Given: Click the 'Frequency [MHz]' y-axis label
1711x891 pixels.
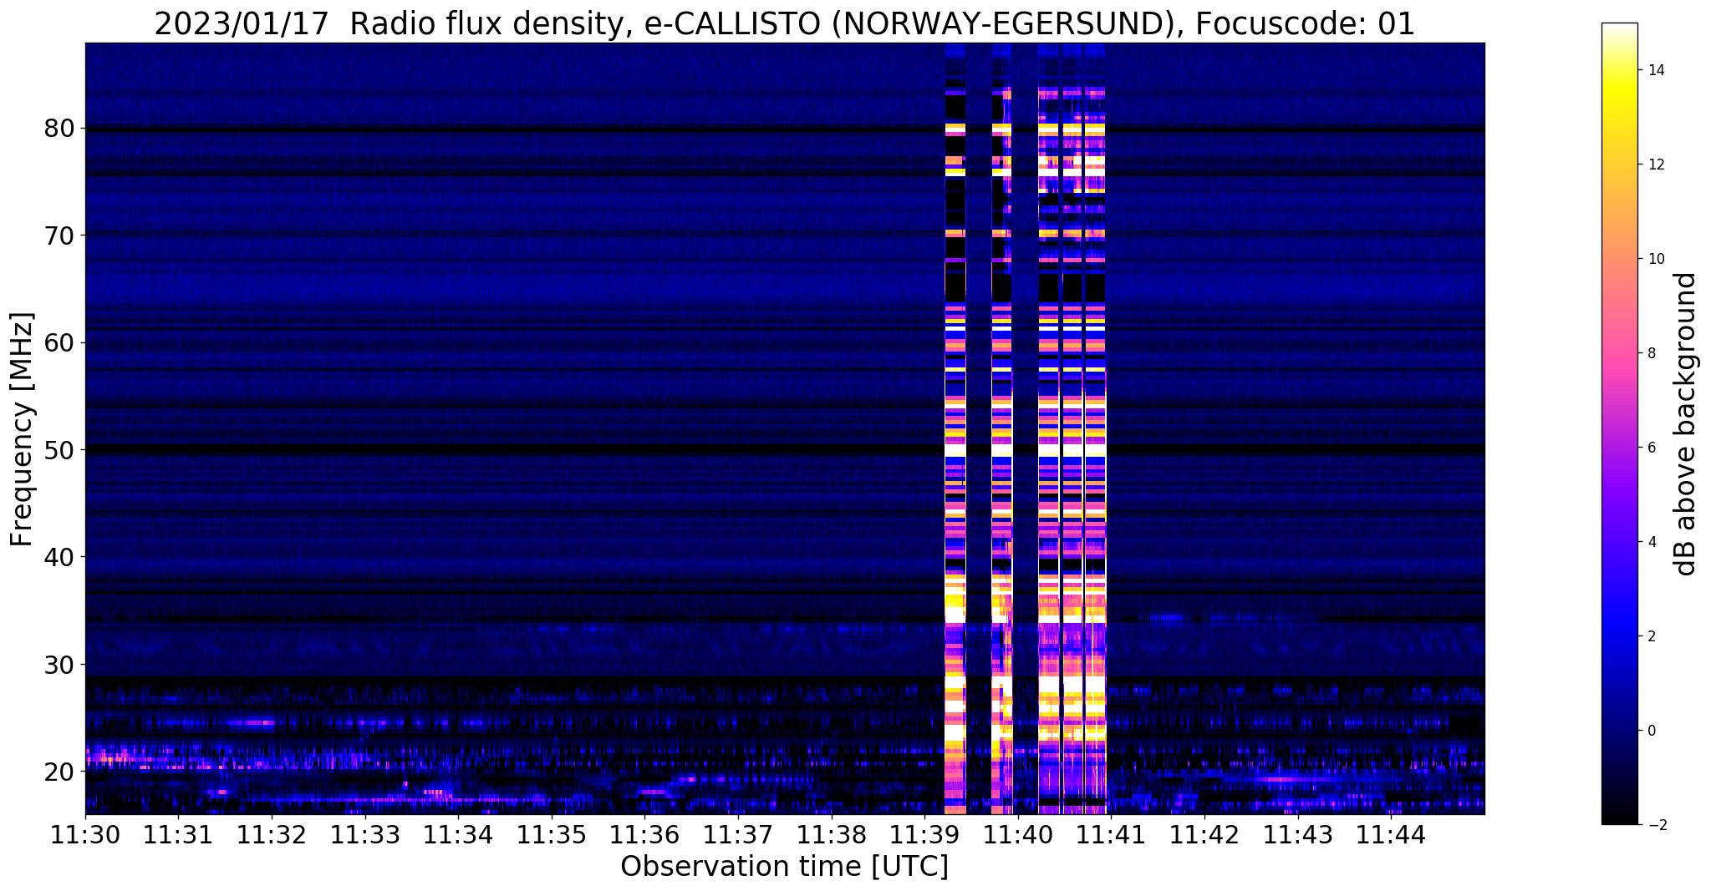Looking at the screenshot, I should point(23,429).
